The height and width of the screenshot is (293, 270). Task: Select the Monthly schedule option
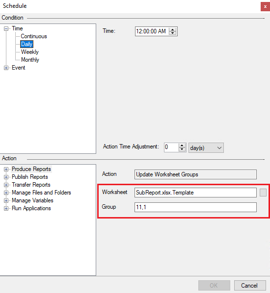click(x=30, y=60)
